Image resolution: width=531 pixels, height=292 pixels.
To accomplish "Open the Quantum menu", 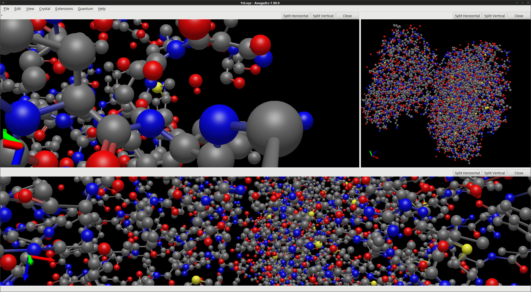I will [85, 9].
